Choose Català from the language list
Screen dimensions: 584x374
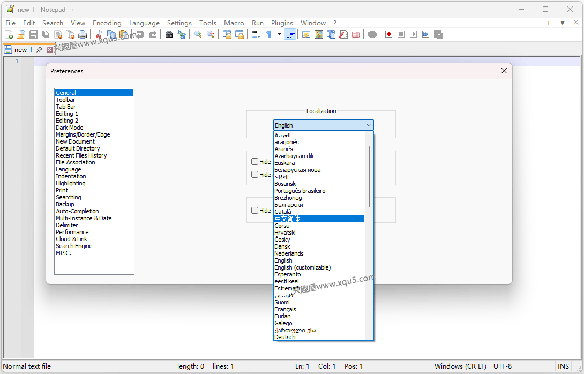pyautogui.click(x=319, y=212)
